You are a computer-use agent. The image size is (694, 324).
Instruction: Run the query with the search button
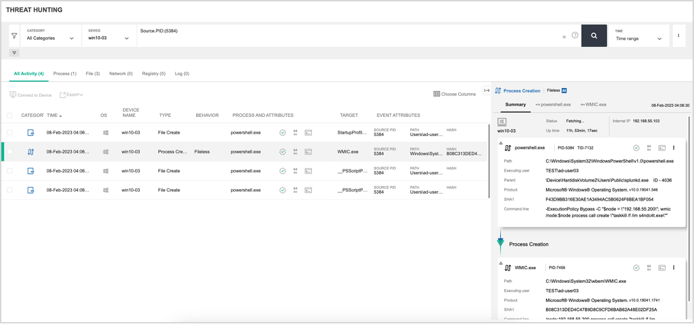click(594, 36)
